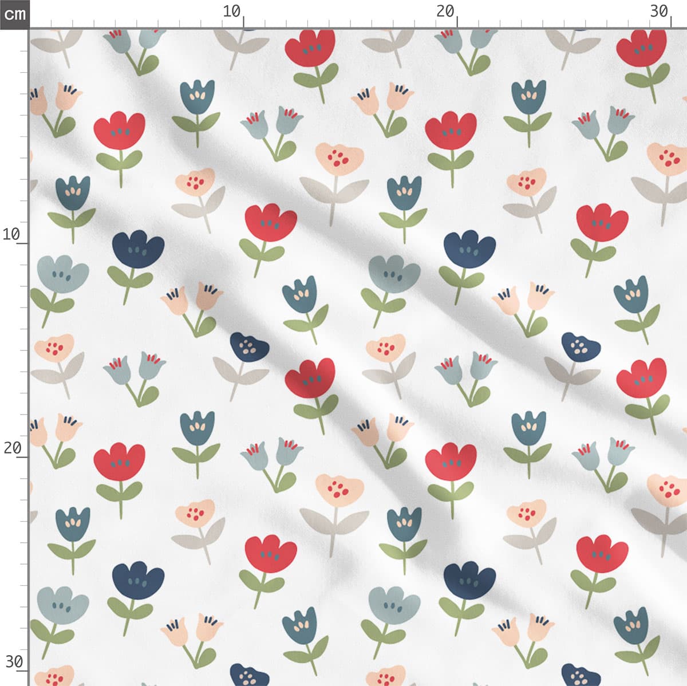Click the 30 mark on left ruler
This screenshot has height=686, width=687.
(14, 662)
